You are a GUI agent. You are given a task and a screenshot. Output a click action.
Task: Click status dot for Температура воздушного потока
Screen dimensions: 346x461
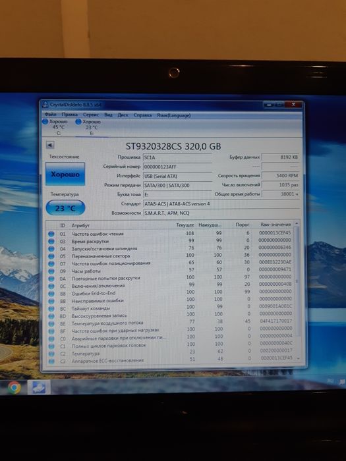click(51, 324)
